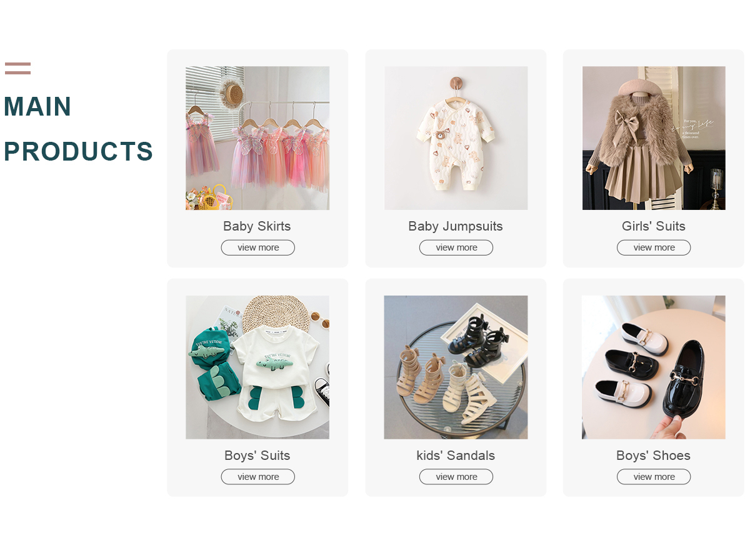Open the Boys' Shoes loafers image
The image size is (750, 543).
point(654,367)
